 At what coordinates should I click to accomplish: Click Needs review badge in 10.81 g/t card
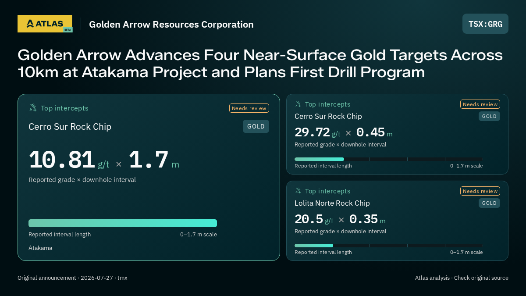click(x=249, y=108)
